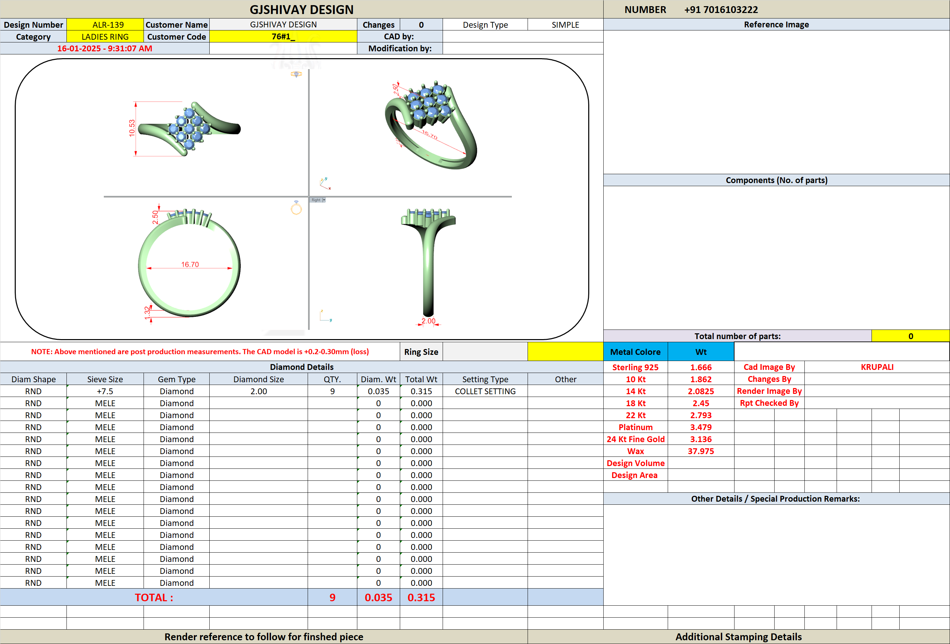This screenshot has width=950, height=644.
Task: Select the 18 Kt weight "2.45"
Action: tap(701, 403)
